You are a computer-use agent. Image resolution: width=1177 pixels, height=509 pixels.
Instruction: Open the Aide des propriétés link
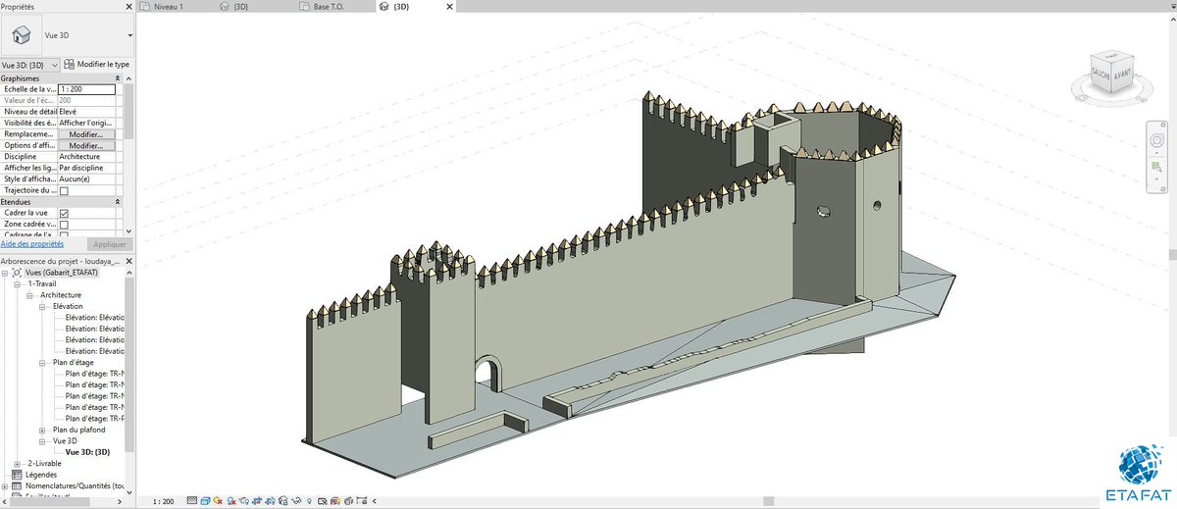click(x=31, y=244)
